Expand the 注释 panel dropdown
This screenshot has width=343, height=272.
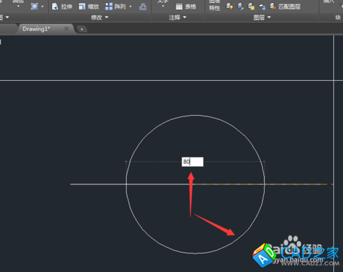[178, 17]
